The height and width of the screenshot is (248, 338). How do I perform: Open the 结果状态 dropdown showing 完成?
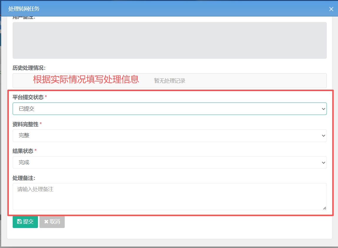(169, 162)
